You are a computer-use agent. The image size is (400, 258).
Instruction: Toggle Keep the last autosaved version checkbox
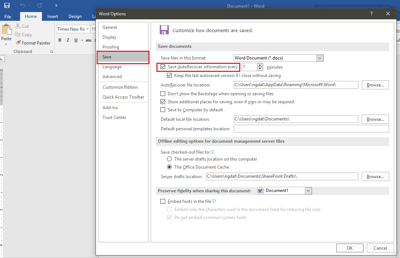point(170,76)
